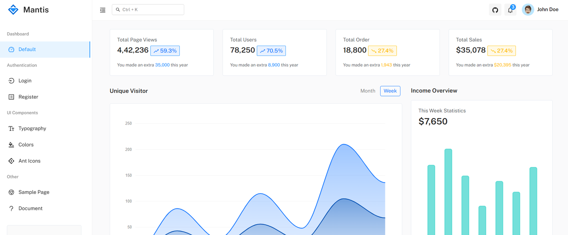
Task: Click the $7,650 weekly statistics value
Action: point(433,121)
